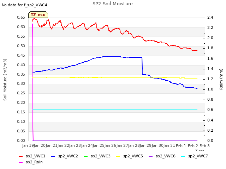
Task: Click the yellow sp2_VWC5 legend swatch
Action: [118, 156]
